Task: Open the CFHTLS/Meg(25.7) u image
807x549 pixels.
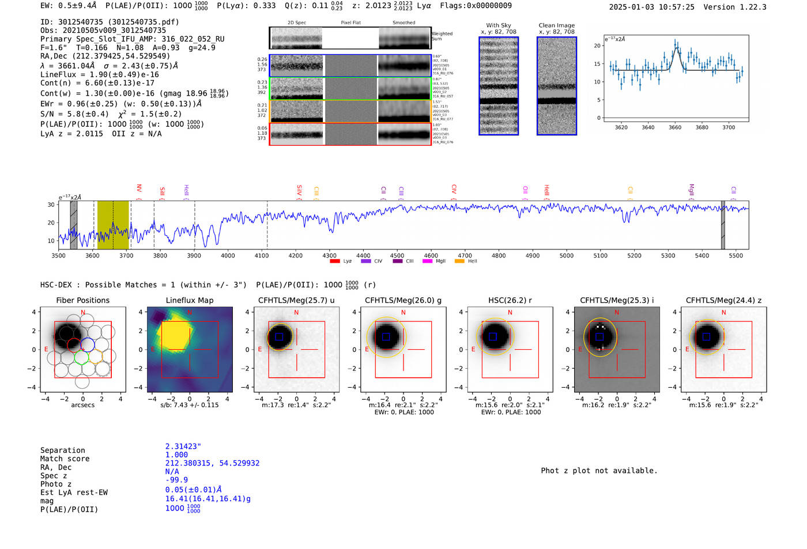Action: (x=296, y=349)
